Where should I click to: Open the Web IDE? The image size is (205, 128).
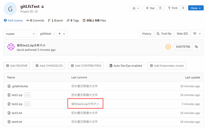(182, 34)
